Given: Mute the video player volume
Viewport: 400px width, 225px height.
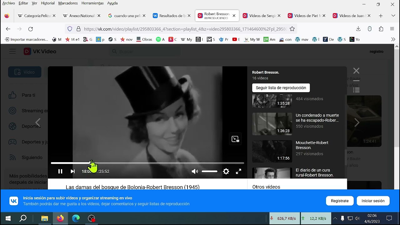Looking at the screenshot, I should click(x=195, y=171).
